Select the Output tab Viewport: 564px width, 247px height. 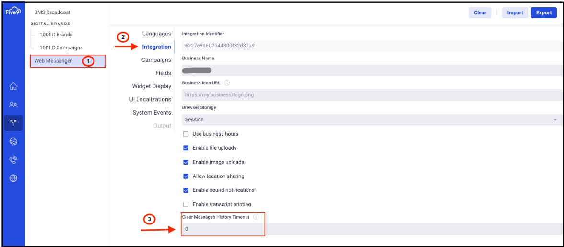click(162, 126)
